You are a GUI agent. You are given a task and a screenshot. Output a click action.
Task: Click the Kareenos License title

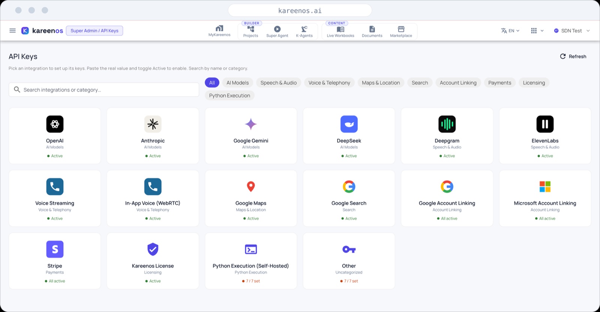click(x=153, y=266)
